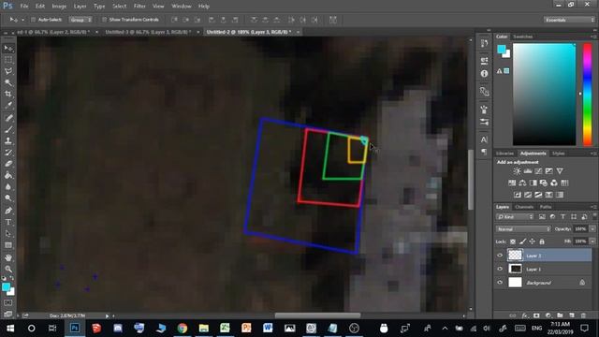Delete layer with the trash icon
This screenshot has width=599, height=337.
[x=583, y=315]
